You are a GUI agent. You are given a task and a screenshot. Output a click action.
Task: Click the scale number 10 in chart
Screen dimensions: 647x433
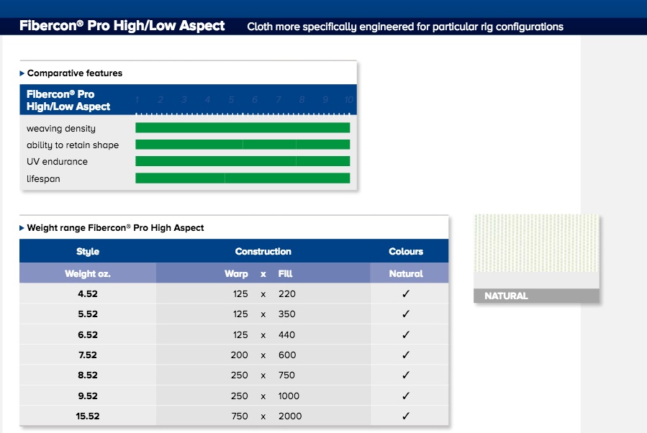[348, 99]
